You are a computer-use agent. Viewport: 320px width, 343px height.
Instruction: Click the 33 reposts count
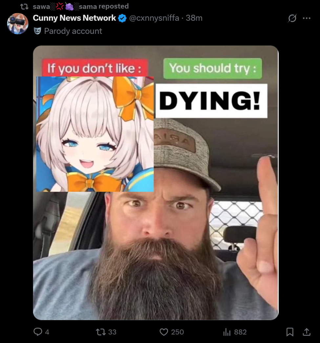[x=112, y=332]
